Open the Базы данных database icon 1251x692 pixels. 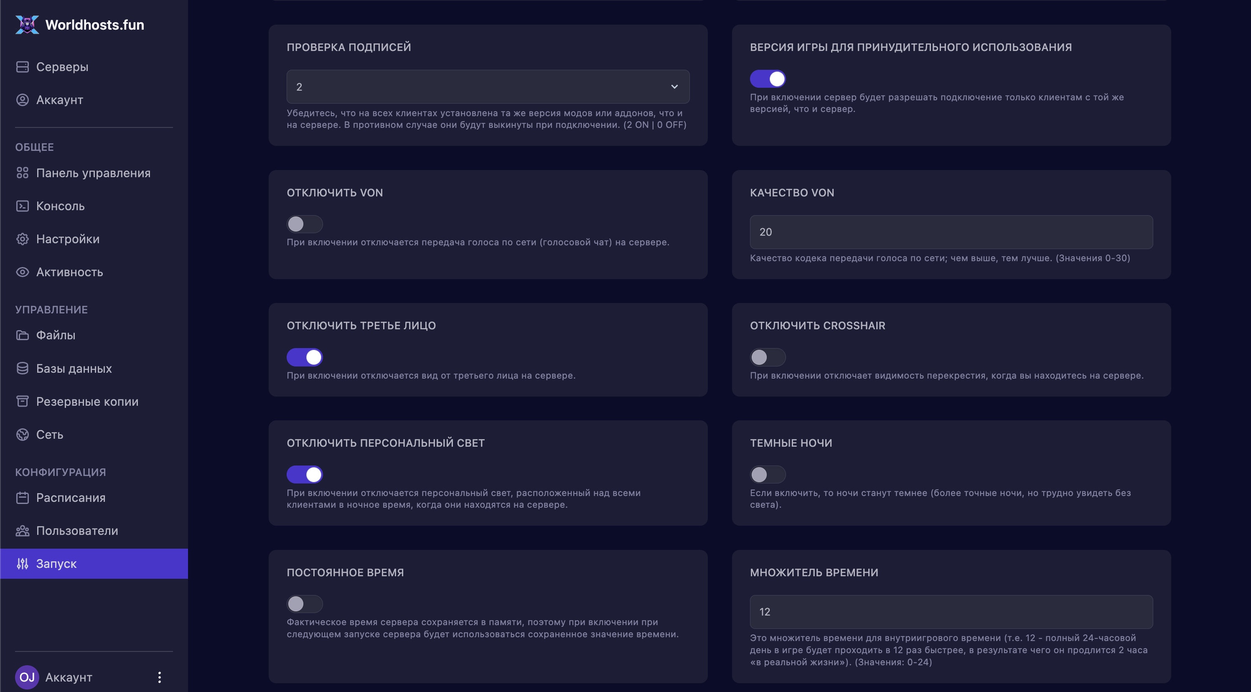point(22,369)
